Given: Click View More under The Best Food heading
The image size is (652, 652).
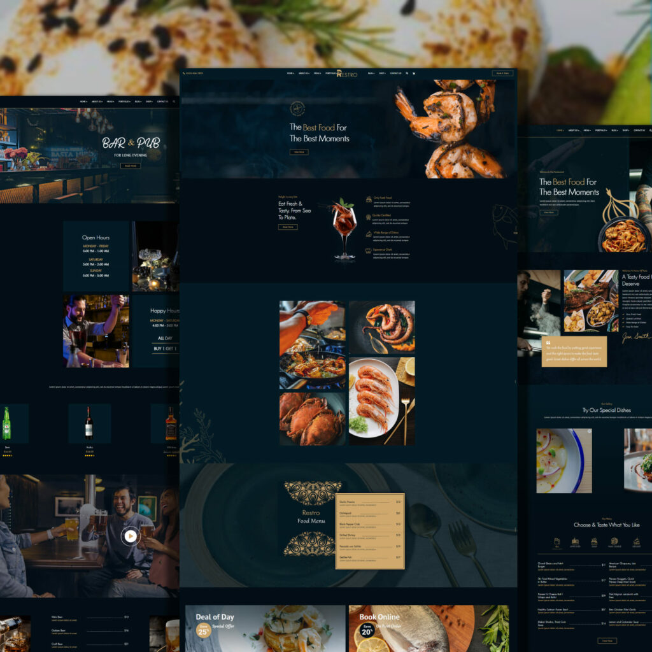Looking at the screenshot, I should [x=299, y=152].
